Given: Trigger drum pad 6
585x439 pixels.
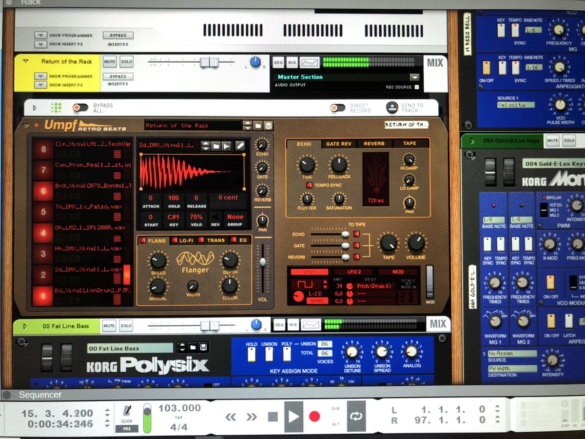Looking at the screenshot, I should tap(43, 191).
